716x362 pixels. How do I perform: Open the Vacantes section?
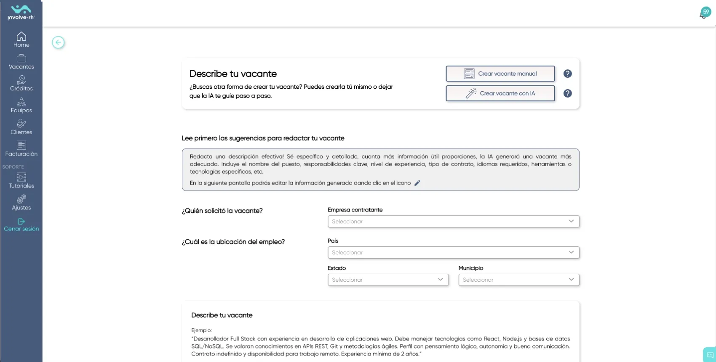(x=21, y=62)
